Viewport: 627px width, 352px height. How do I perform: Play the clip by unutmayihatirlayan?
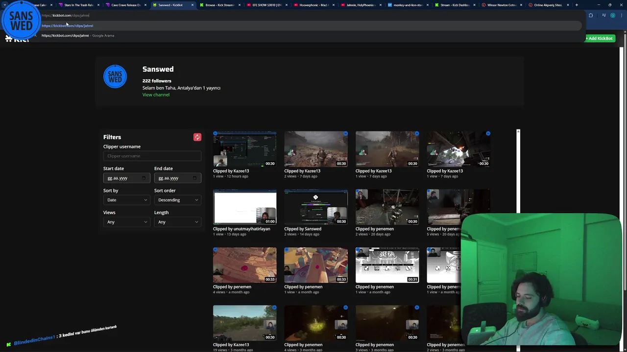(244, 207)
